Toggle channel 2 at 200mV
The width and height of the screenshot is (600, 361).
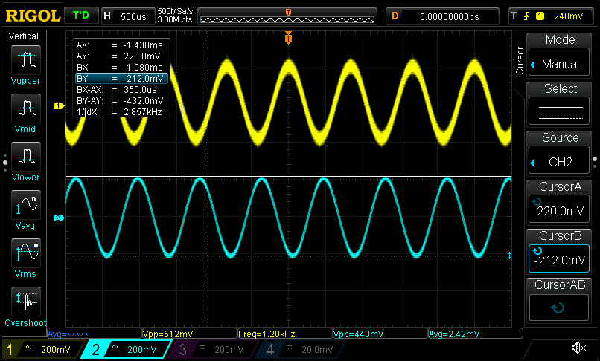tap(132, 349)
